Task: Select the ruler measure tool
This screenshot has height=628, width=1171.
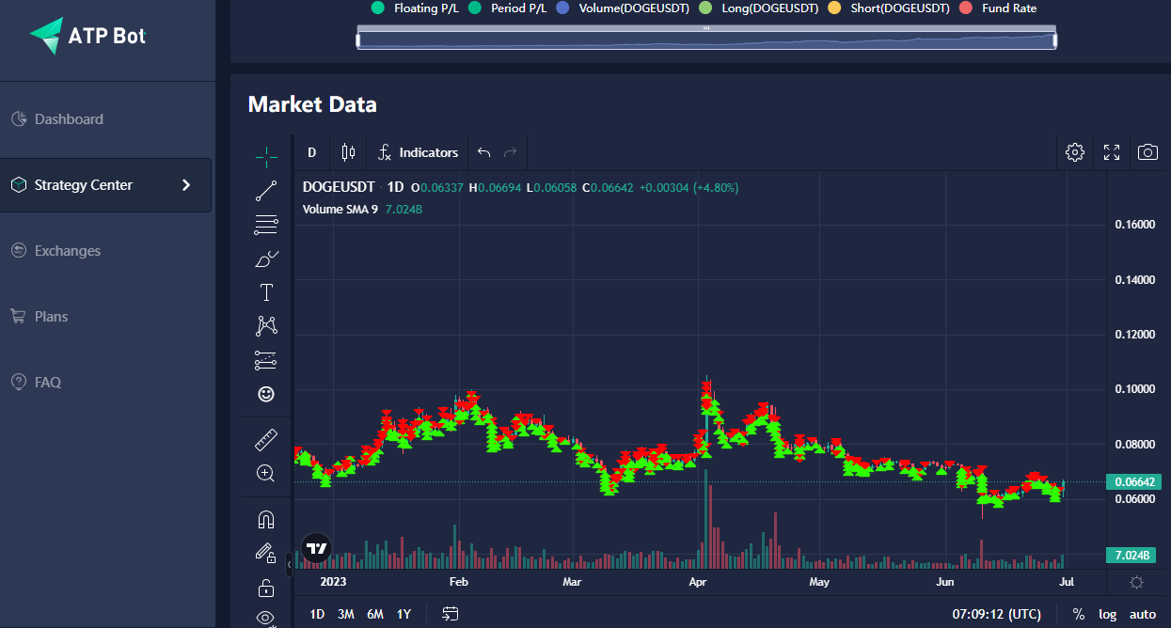Action: (266, 440)
